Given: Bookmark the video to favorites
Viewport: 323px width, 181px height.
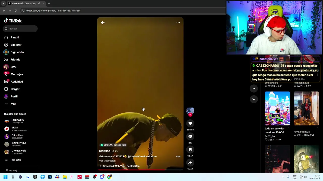Looking at the screenshot, I should pyautogui.click(x=190, y=149).
